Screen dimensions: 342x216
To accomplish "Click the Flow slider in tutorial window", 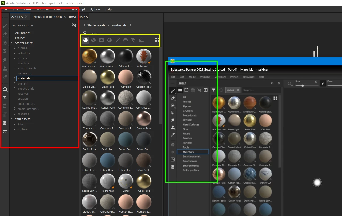I will [335, 86].
